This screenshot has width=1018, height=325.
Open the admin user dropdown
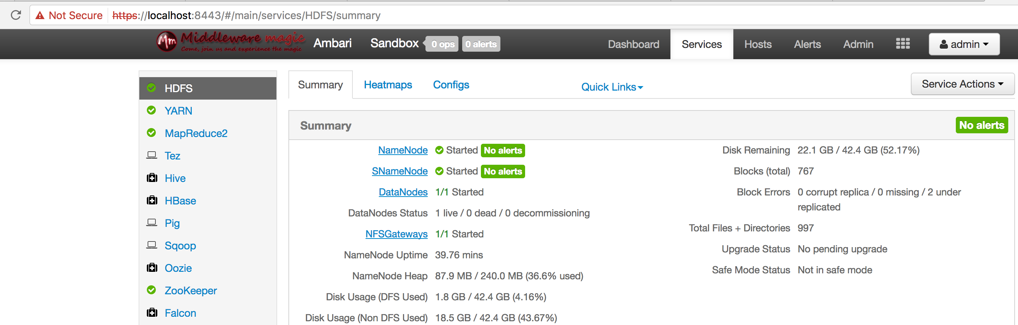point(964,44)
